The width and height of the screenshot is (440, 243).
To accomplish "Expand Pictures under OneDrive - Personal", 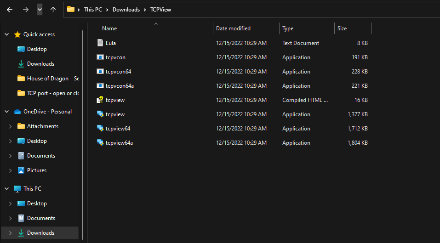I will coord(11,170).
